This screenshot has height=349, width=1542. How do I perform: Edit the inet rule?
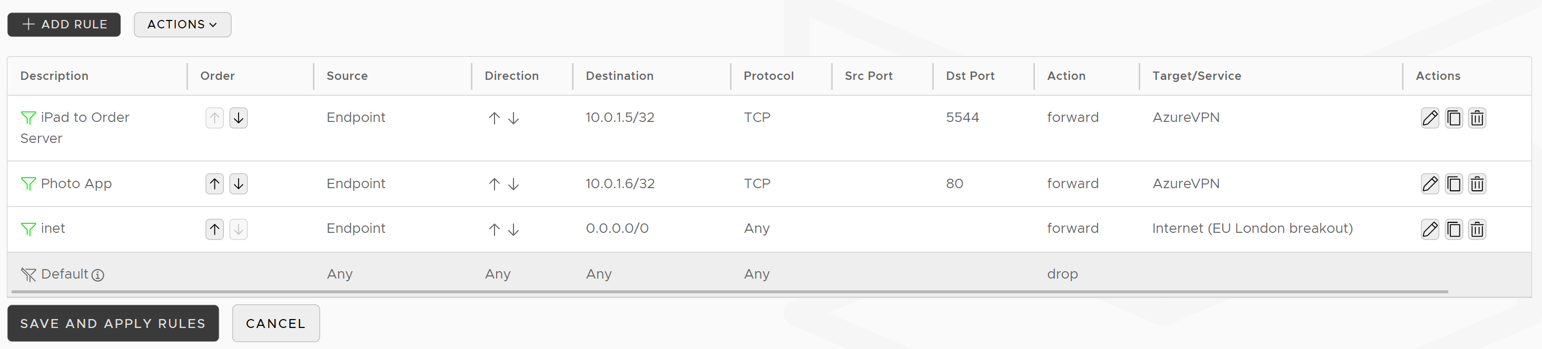[1429, 229]
